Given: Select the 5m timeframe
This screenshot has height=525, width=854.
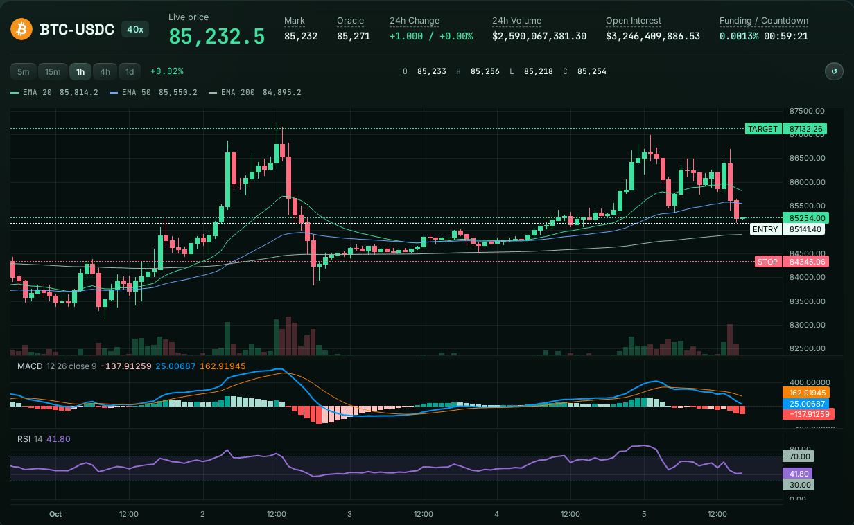Looking at the screenshot, I should point(24,71).
